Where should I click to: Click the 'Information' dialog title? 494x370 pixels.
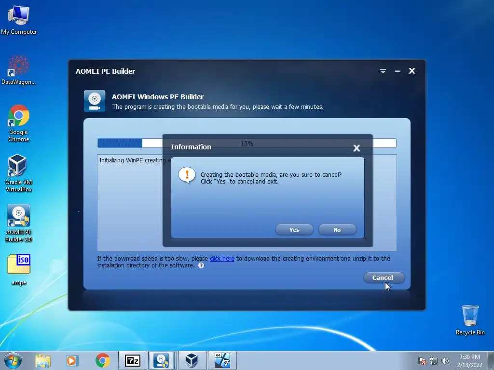click(x=191, y=147)
